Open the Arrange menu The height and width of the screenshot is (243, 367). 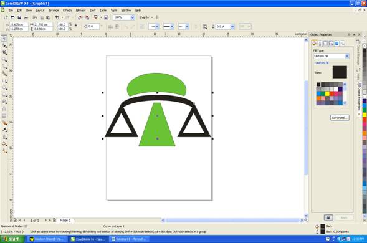pyautogui.click(x=54, y=11)
